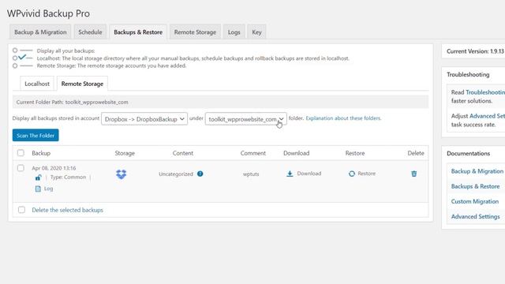
Task: Click the Delete the selected backups link
Action: [67, 210]
